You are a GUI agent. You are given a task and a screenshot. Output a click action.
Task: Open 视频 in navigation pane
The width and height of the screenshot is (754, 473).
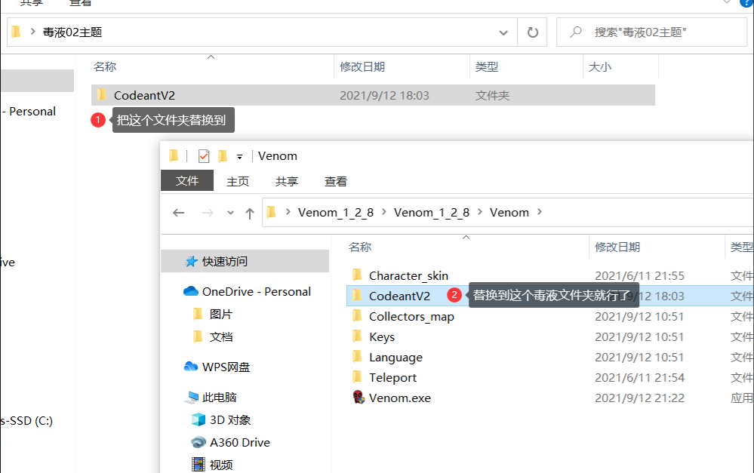pos(212,465)
